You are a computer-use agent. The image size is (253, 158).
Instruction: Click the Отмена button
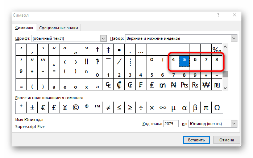coord(227,140)
